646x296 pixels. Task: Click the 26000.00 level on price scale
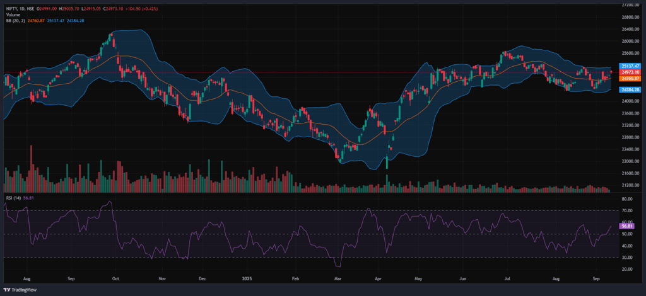coord(630,41)
